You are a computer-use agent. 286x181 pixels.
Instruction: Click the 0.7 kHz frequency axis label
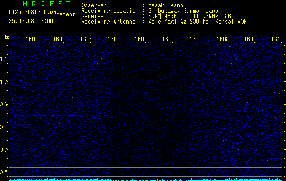pyautogui.click(x=4, y=150)
